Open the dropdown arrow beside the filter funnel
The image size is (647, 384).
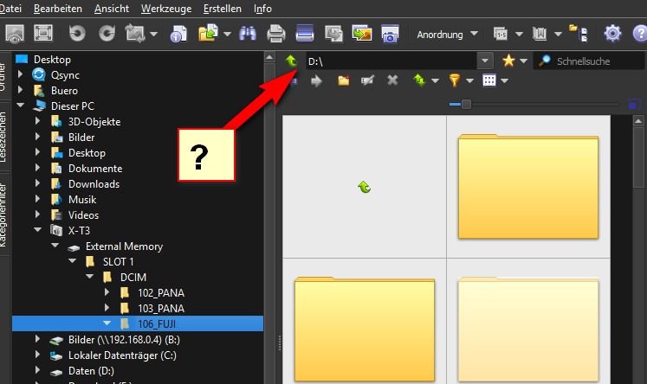point(469,80)
